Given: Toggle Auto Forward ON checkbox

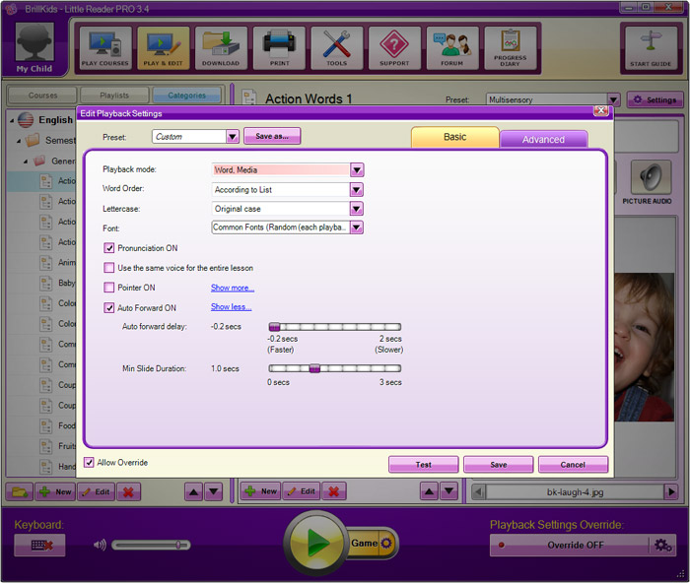Looking at the screenshot, I should [x=108, y=308].
